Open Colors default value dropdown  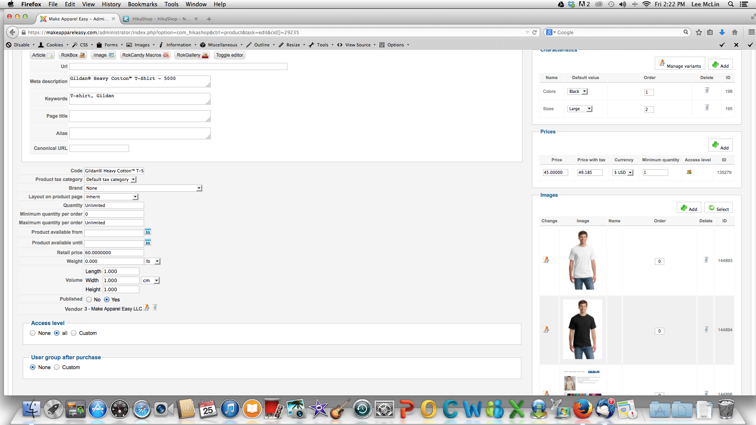[x=578, y=91]
